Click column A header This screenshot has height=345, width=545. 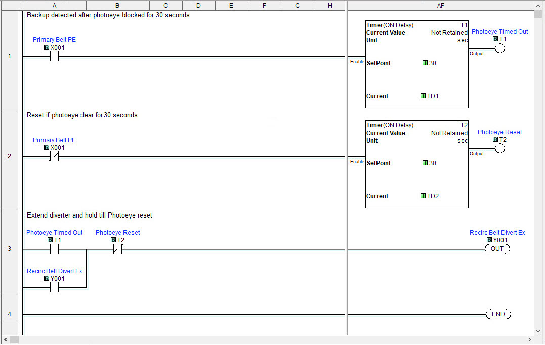[x=55, y=6]
